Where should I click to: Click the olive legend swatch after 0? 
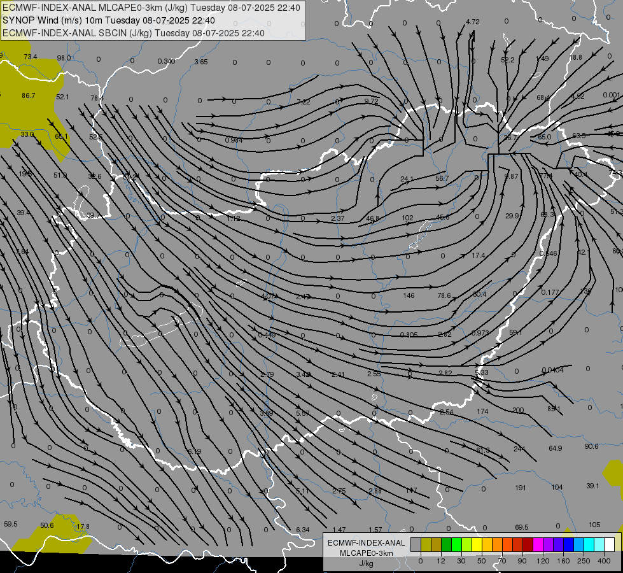click(x=426, y=544)
